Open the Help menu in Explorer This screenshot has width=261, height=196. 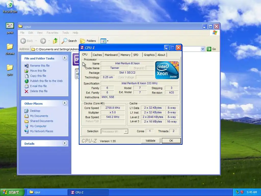coord(75,33)
